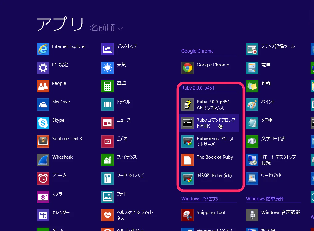314x231 pixels.
Task: Open the カレンダー calendar app
Action: (53, 215)
